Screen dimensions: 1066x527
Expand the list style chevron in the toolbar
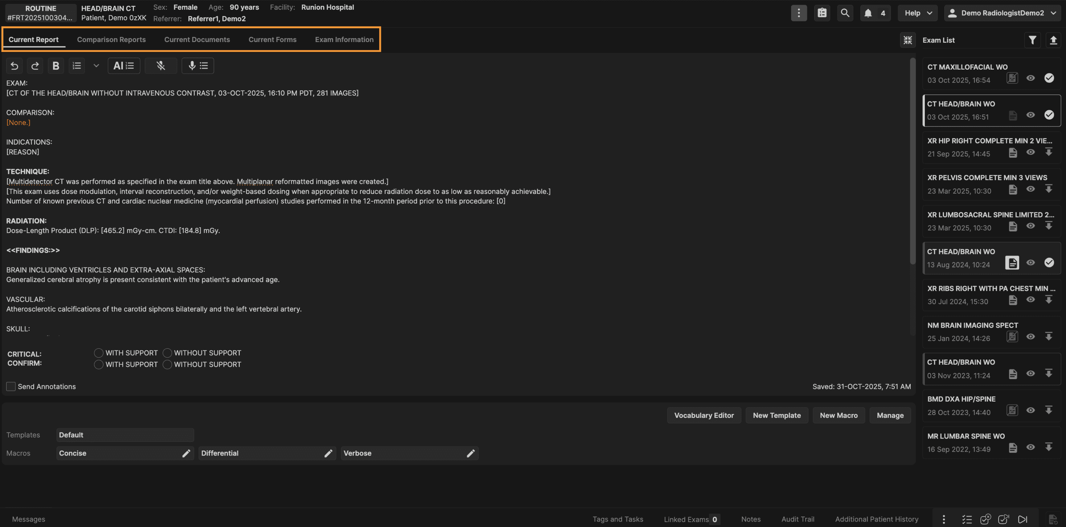click(96, 66)
